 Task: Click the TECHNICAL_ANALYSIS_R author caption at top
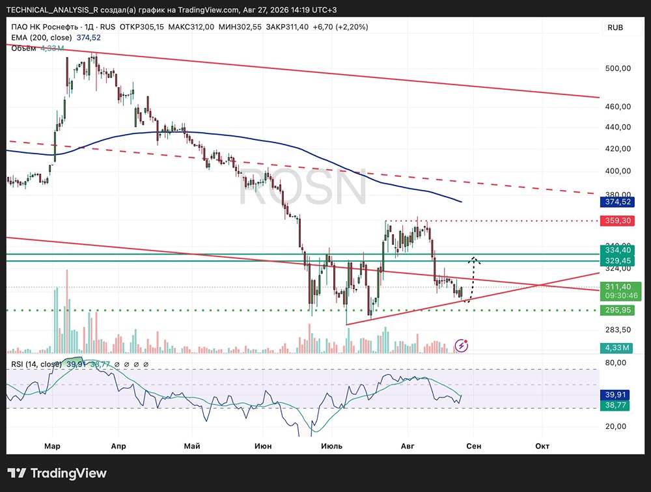coord(52,10)
